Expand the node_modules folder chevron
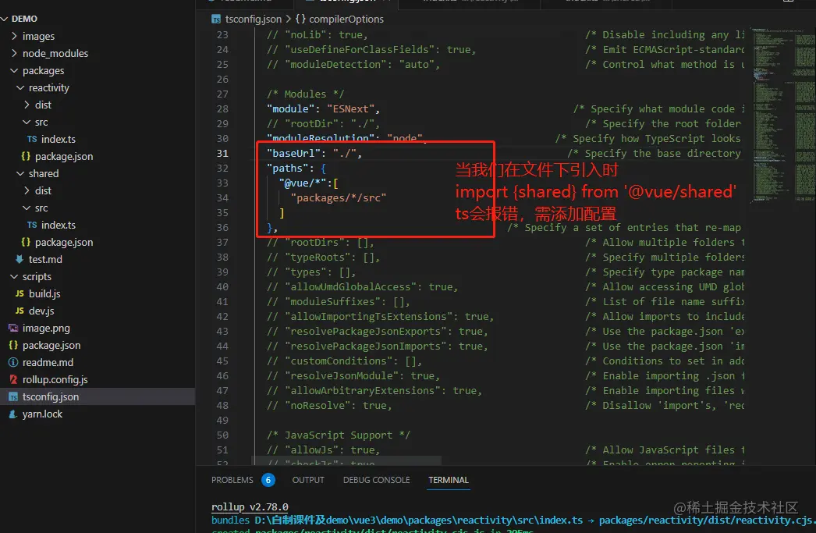 [x=14, y=53]
